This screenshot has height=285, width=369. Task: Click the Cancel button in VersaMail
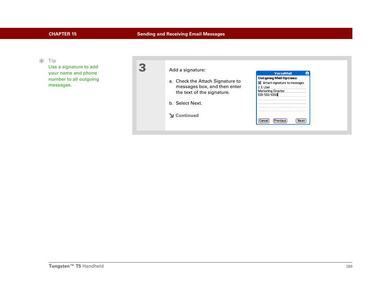[x=264, y=121]
